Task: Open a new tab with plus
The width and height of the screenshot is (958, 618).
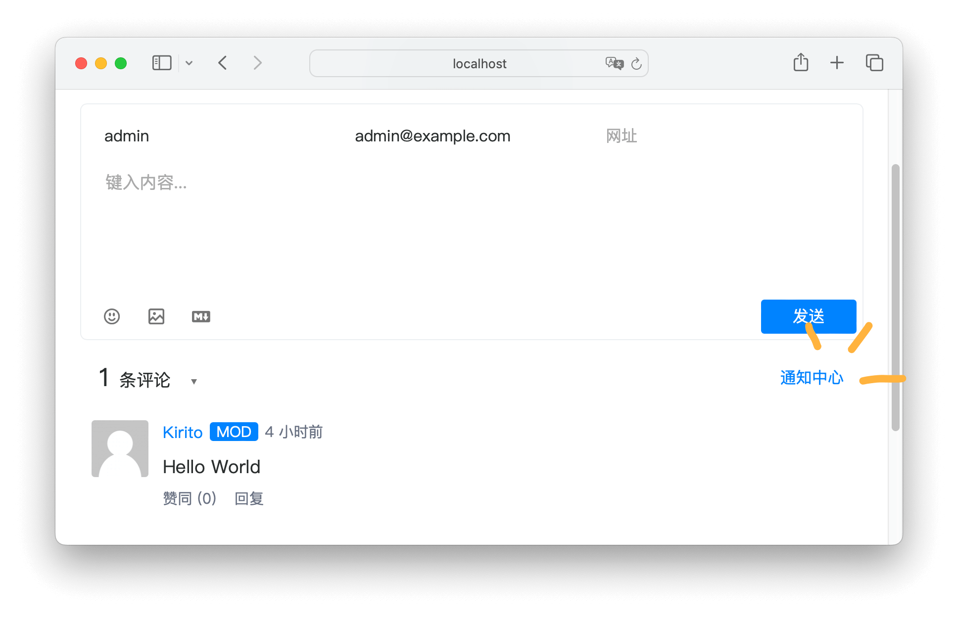Action: point(837,63)
